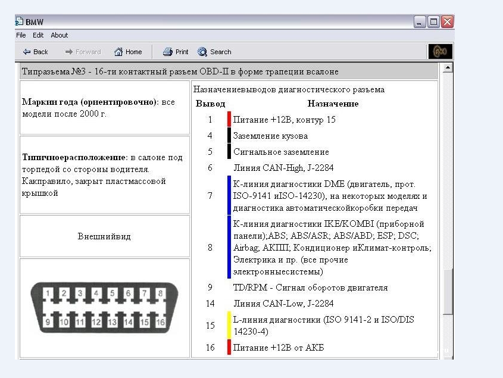Click the 'Внешнийвид' cell
503x378 pixels.
pyautogui.click(x=104, y=236)
